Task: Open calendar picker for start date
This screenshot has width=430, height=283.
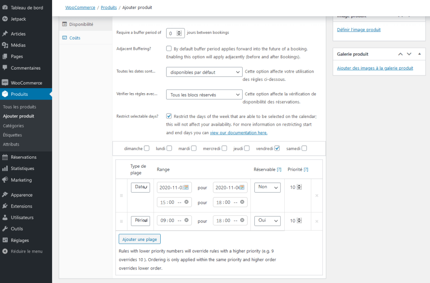Action: [186, 187]
